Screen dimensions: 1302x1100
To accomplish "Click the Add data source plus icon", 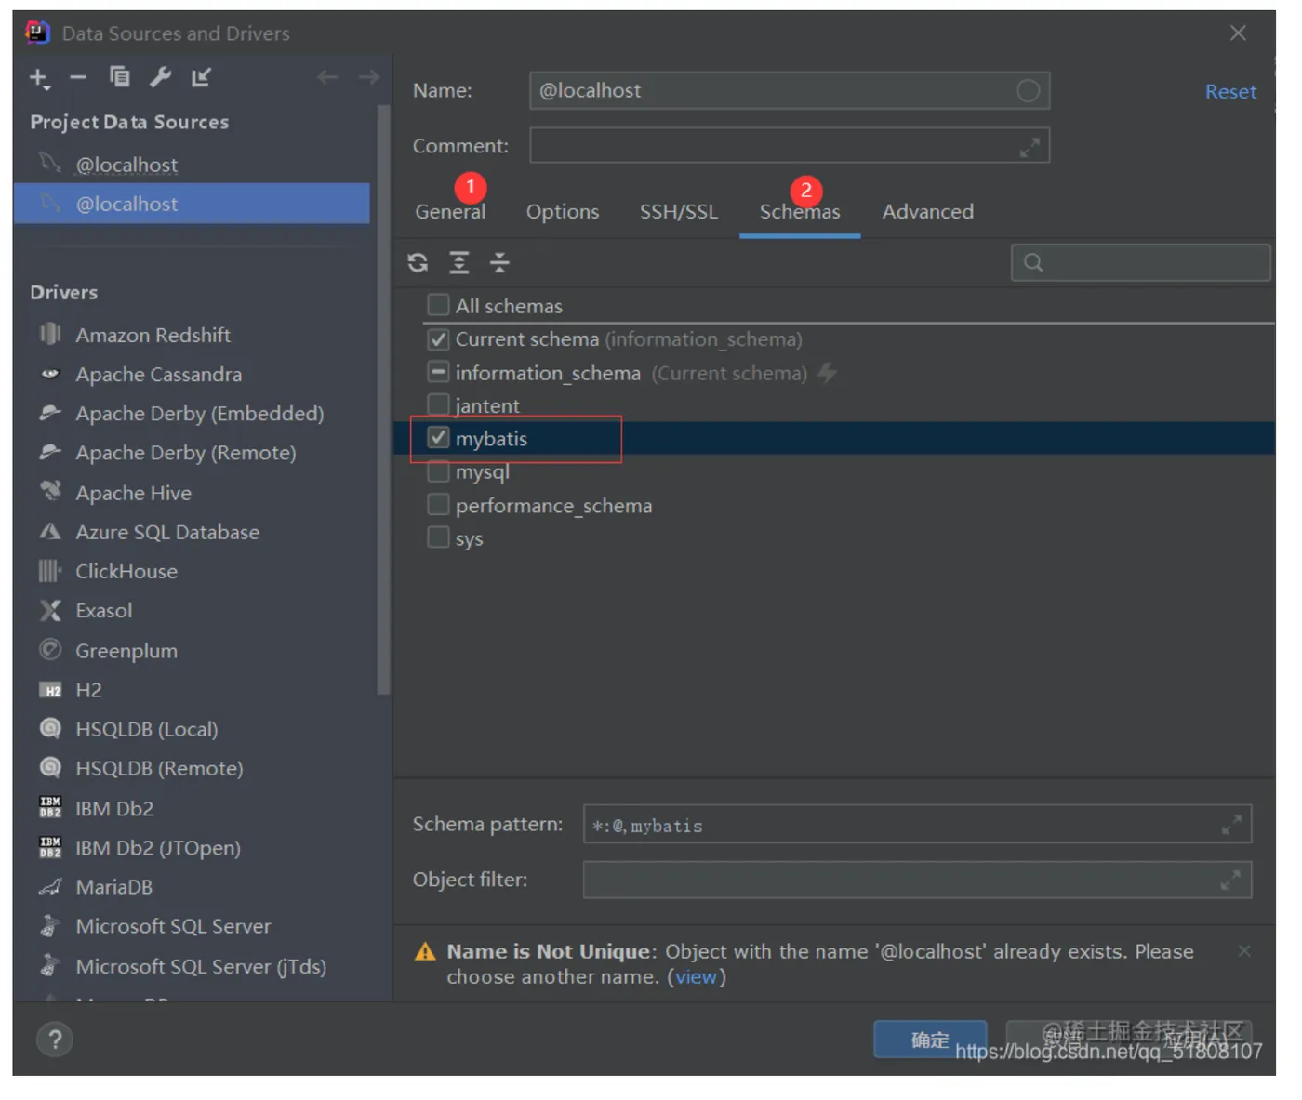I will coord(39,78).
